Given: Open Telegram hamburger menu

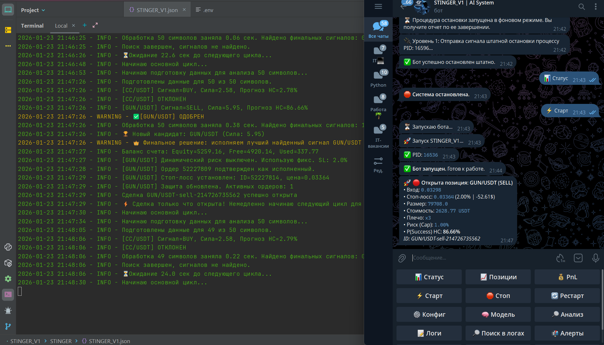Looking at the screenshot, I should [x=378, y=7].
